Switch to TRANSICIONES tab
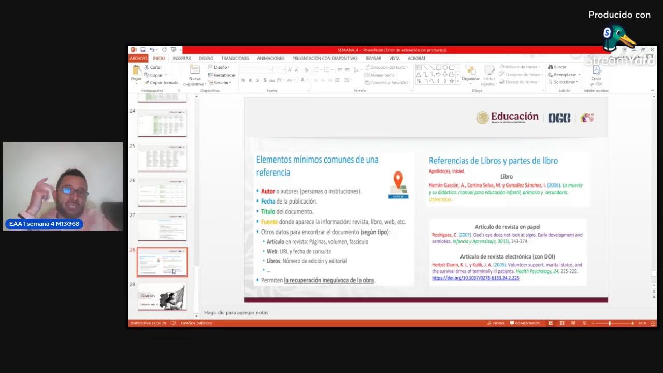Viewport: 663px width, 373px height. coord(235,59)
